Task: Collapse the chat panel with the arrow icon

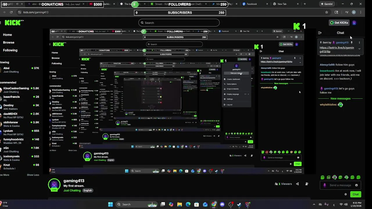Action: [320, 33]
